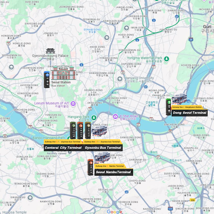Click the Dong Seoul Terminal black label
Viewport: 214px width, 214px height.
(x=189, y=113)
